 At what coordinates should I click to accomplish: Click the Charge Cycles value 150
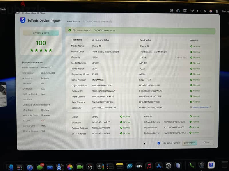pos(43,131)
